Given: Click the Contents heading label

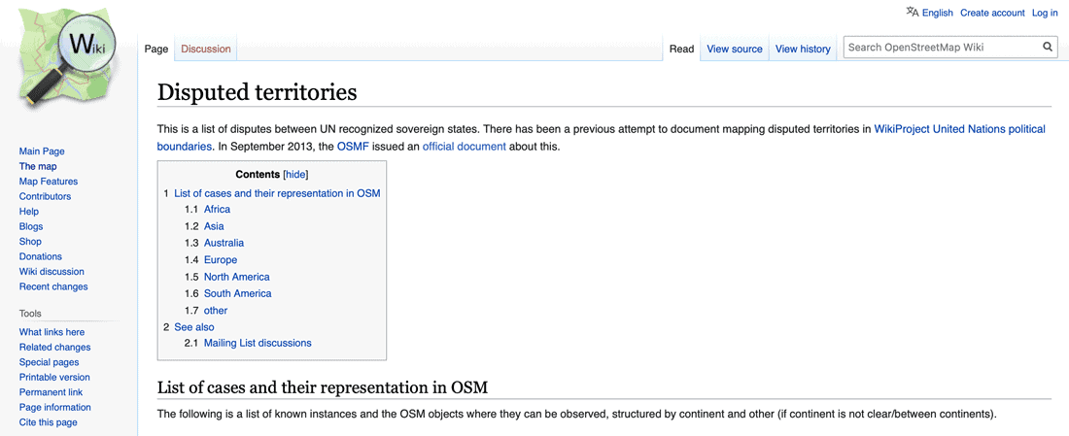Looking at the screenshot, I should click(x=258, y=175).
